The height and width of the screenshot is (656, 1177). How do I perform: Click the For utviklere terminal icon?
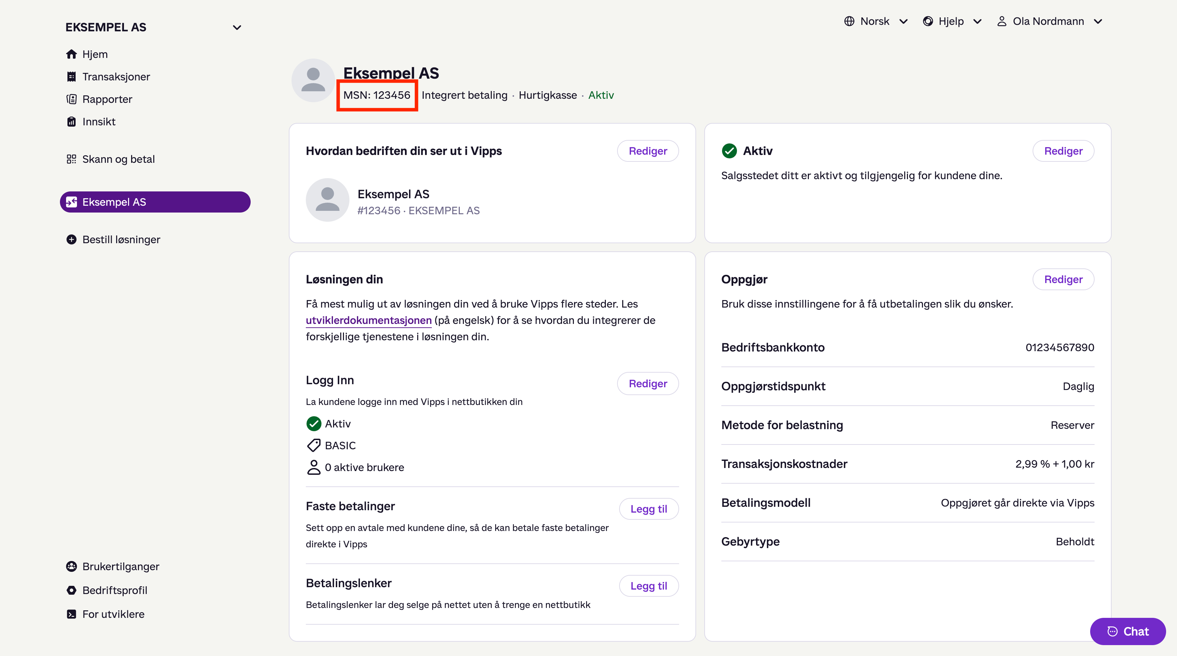point(71,614)
